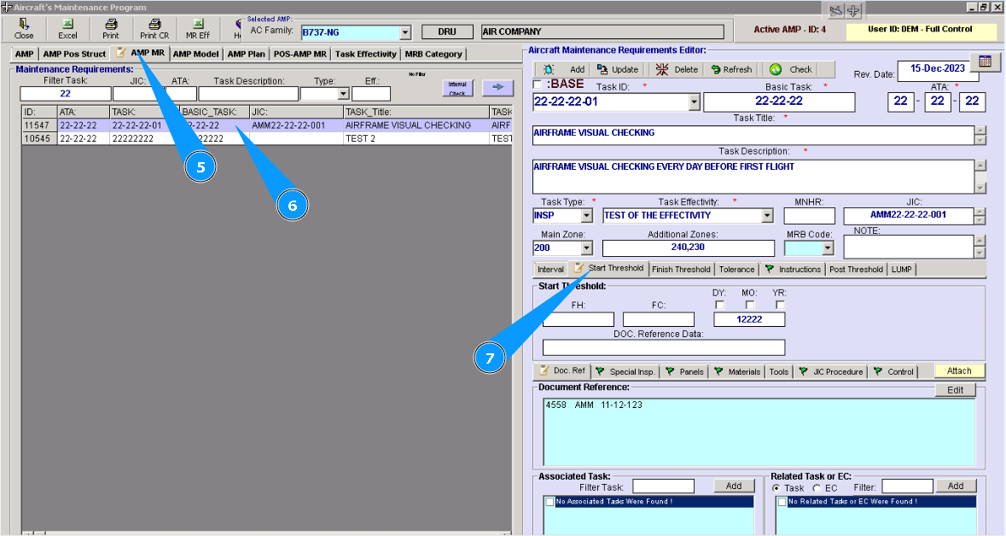Click the Update icon in editor toolbar
Image resolution: width=1006 pixels, height=536 pixels.
(x=602, y=68)
